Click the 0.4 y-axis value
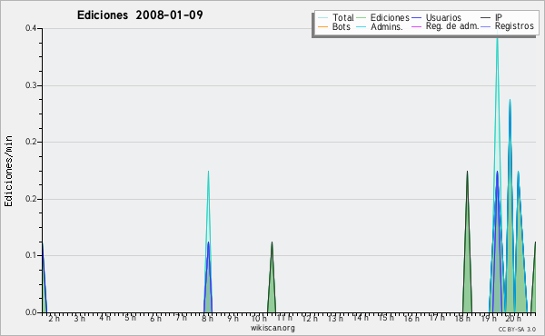545x336 pixels. (x=31, y=28)
